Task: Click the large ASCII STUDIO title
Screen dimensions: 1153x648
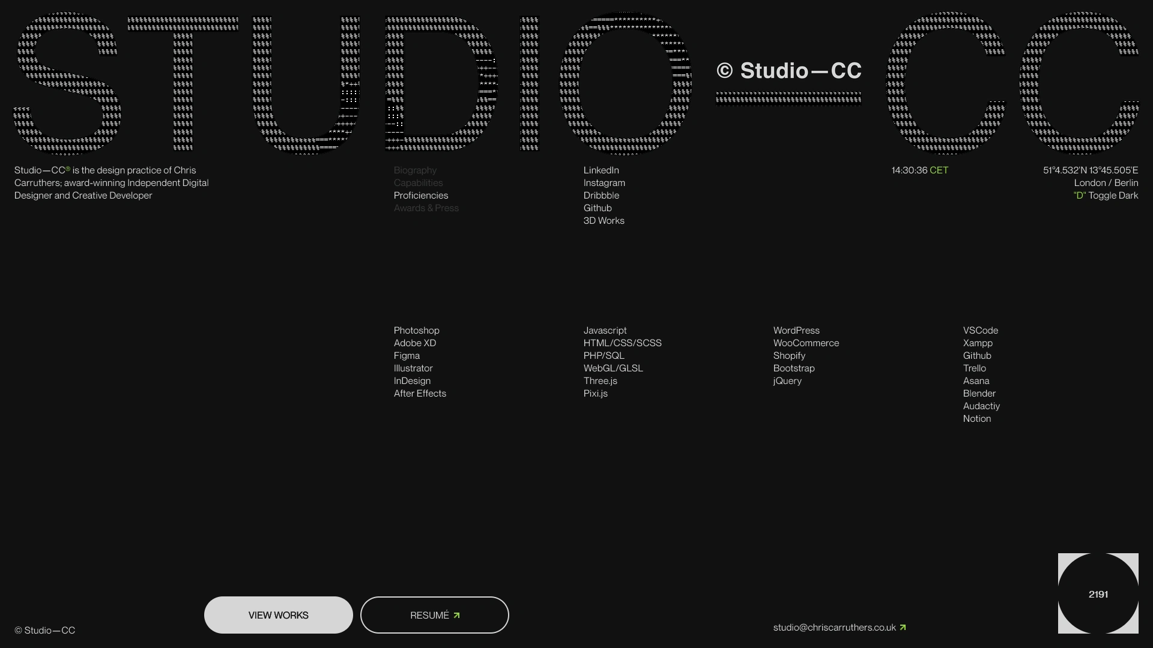Action: click(351, 84)
